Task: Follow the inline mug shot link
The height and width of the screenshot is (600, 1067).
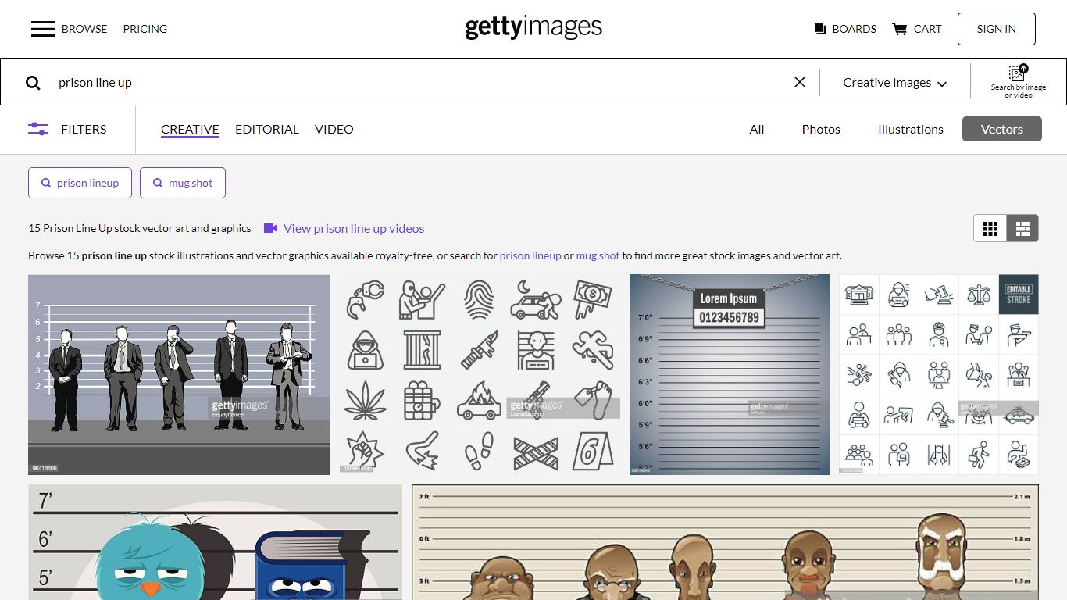Action: pyautogui.click(x=598, y=255)
